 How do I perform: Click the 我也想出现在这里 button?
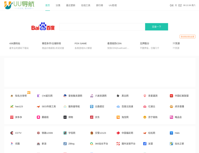pyautogui.click(x=187, y=37)
